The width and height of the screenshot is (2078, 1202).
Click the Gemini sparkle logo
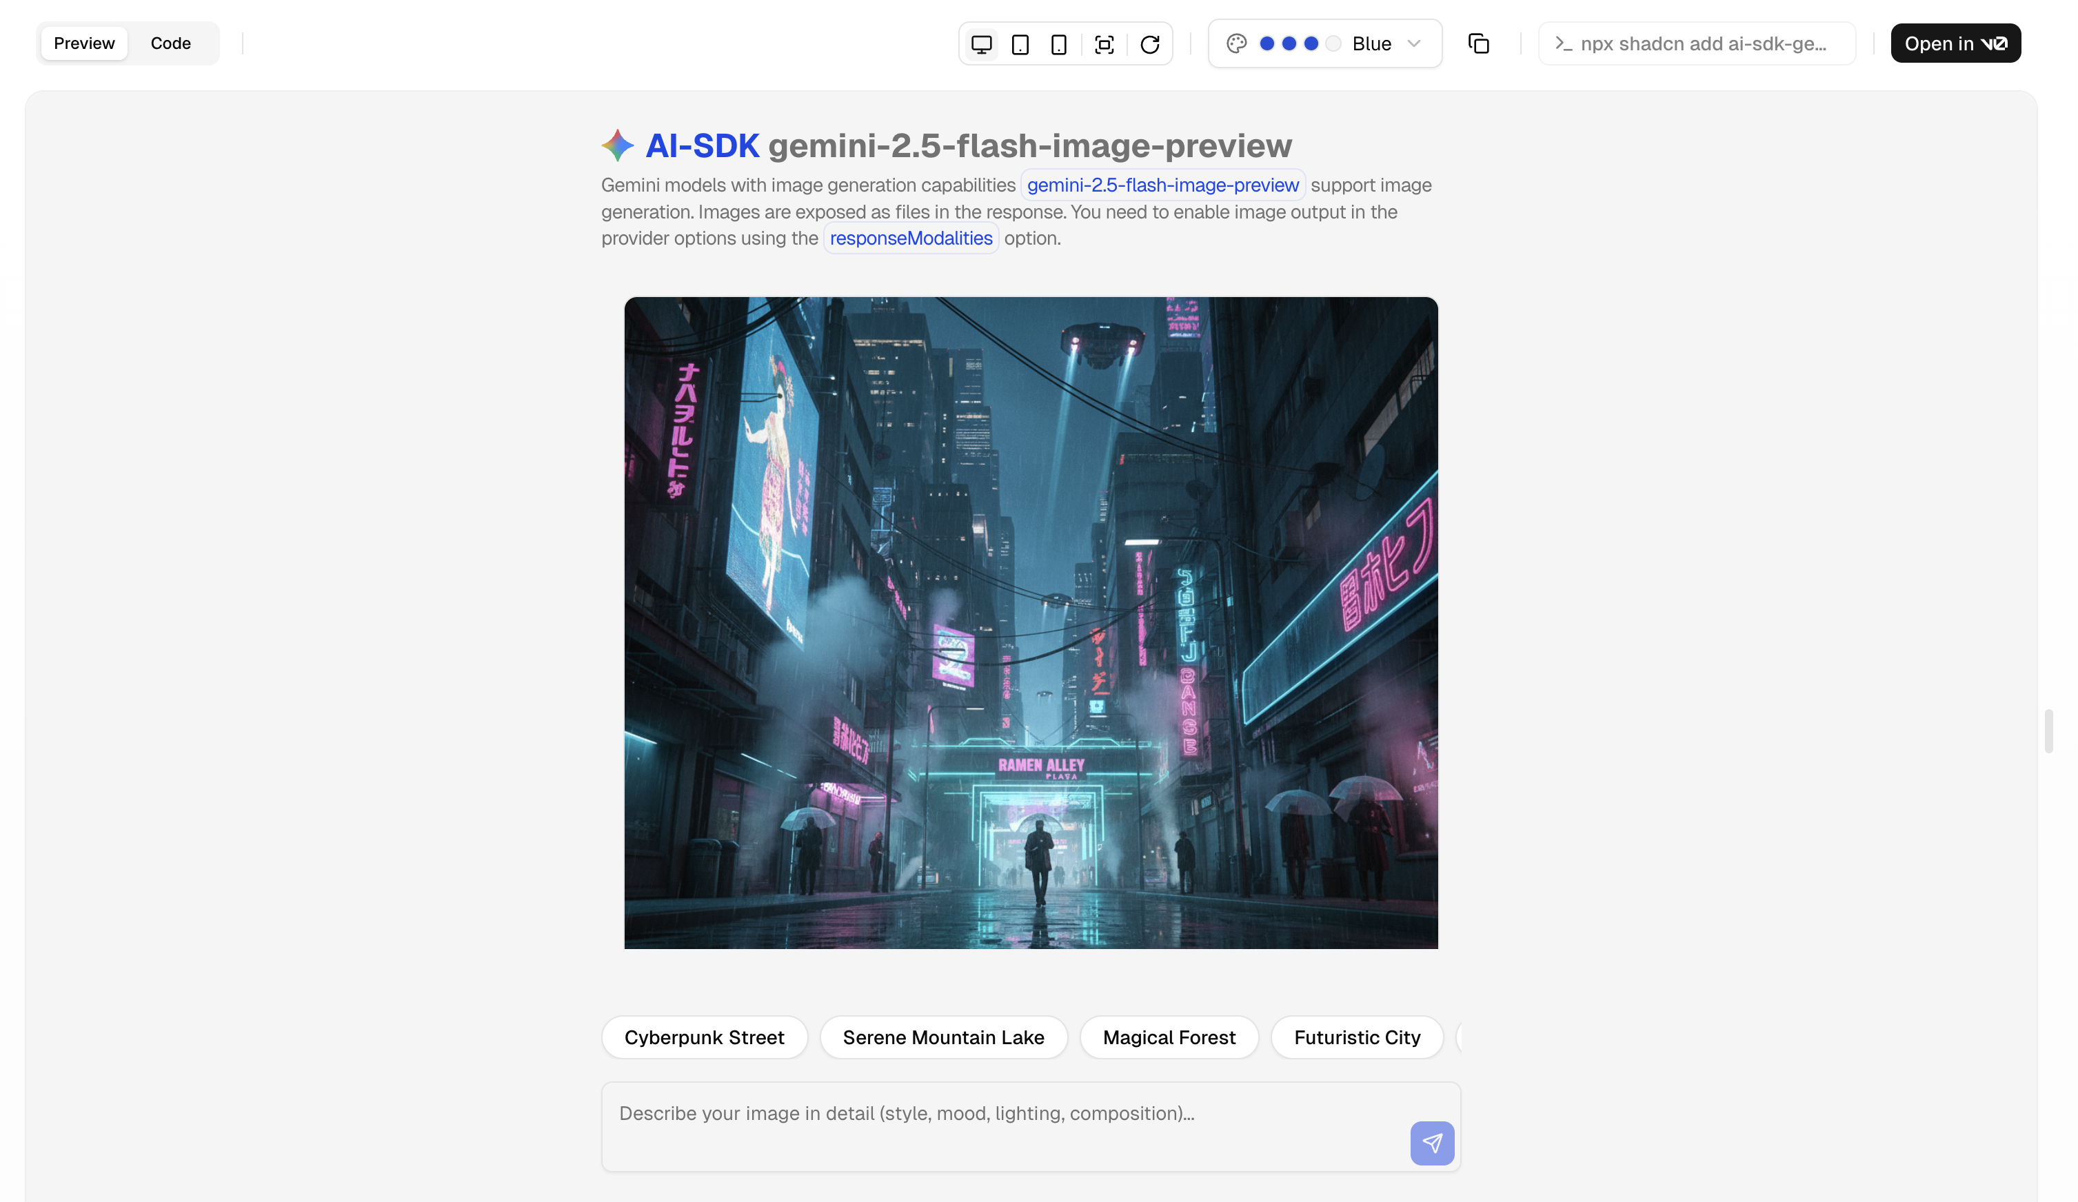[x=618, y=146]
